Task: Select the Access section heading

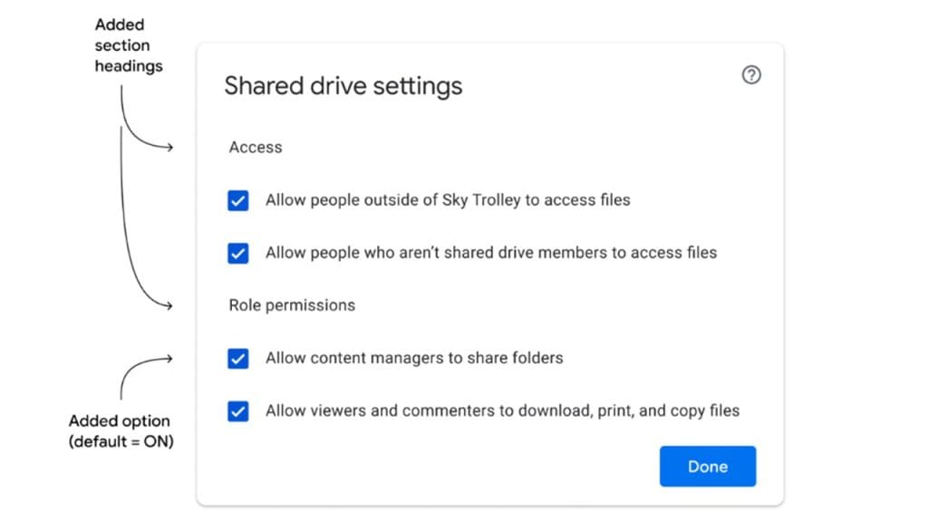Action: coord(255,147)
